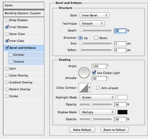The image size is (148, 139).
Task: Click the angle dial light direction control
Action: pos(84,73)
